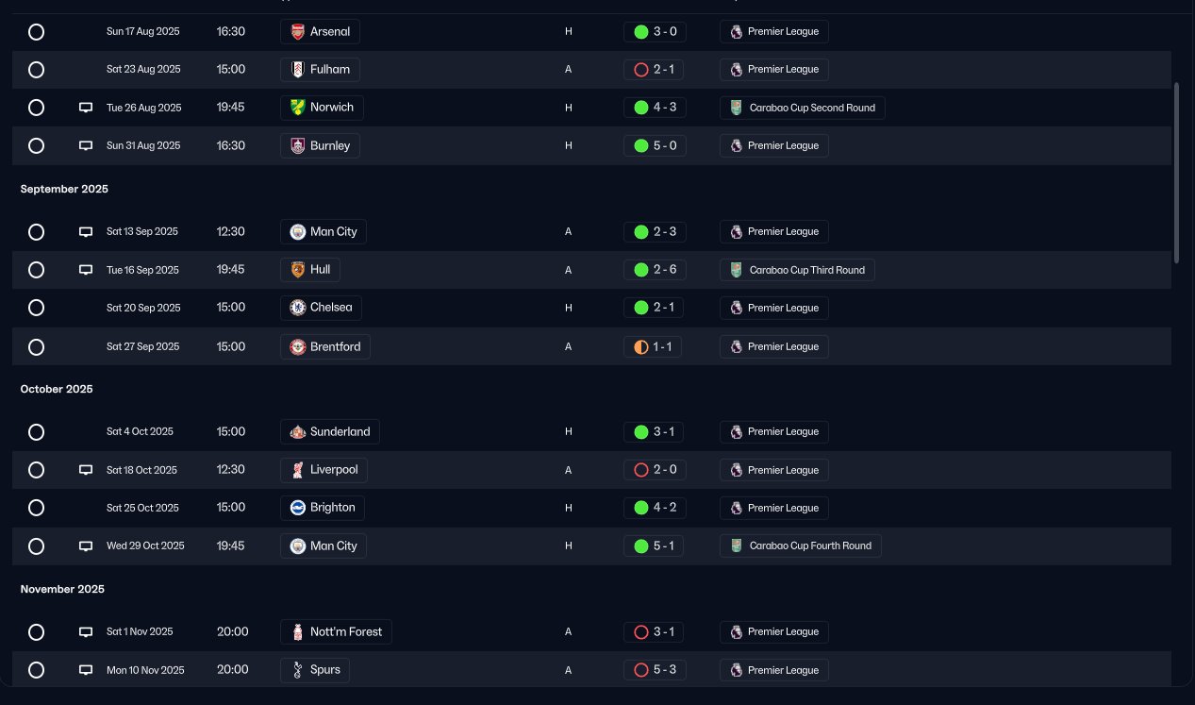Viewport: 1195px width, 705px height.
Task: Click the TV icon for Burnley match
Action: 86,146
